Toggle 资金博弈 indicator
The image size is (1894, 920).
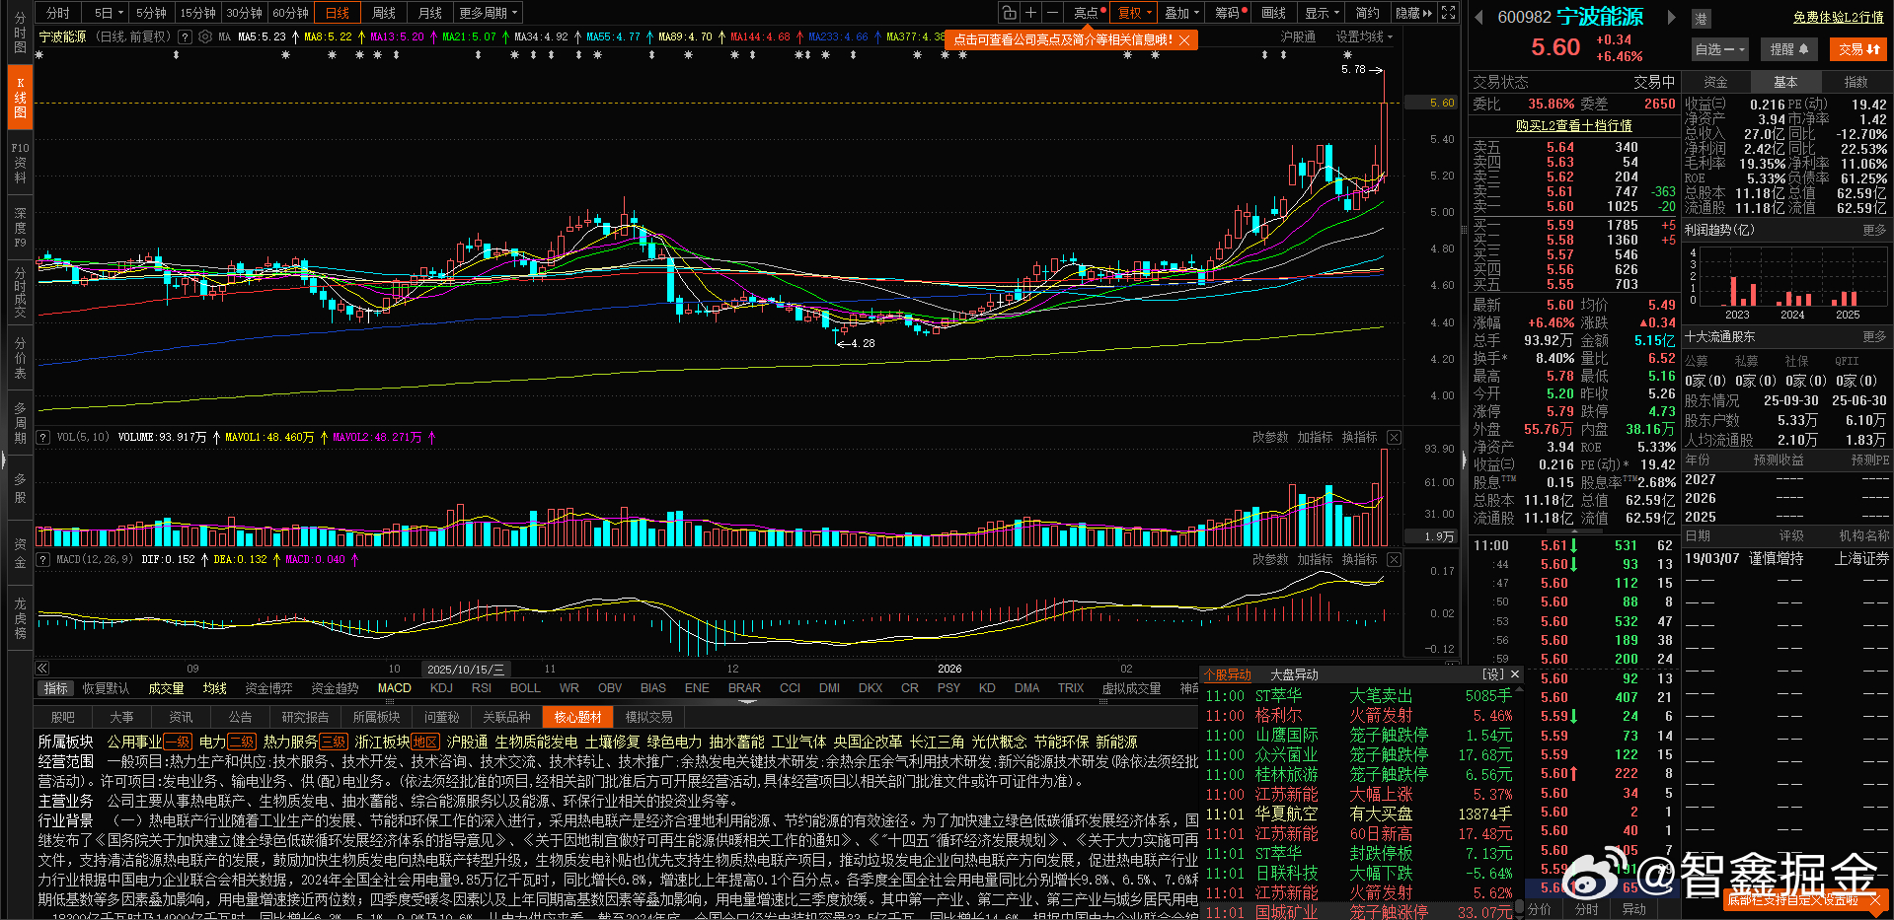(268, 688)
